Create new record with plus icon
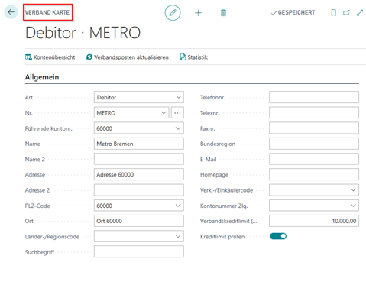The height and width of the screenshot is (285, 366). (x=198, y=13)
